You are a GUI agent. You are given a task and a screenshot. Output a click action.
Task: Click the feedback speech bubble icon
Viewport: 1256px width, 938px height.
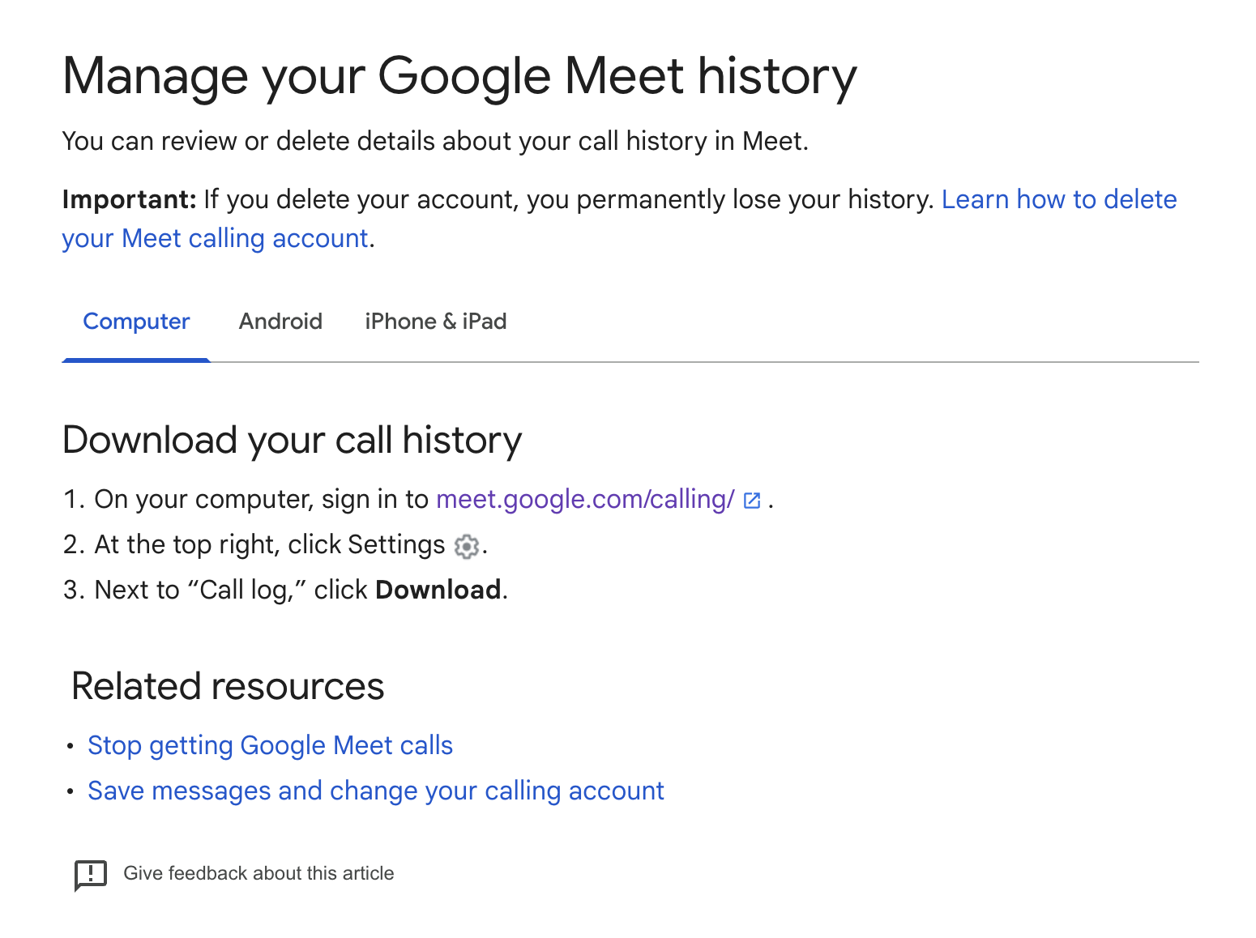(91, 875)
